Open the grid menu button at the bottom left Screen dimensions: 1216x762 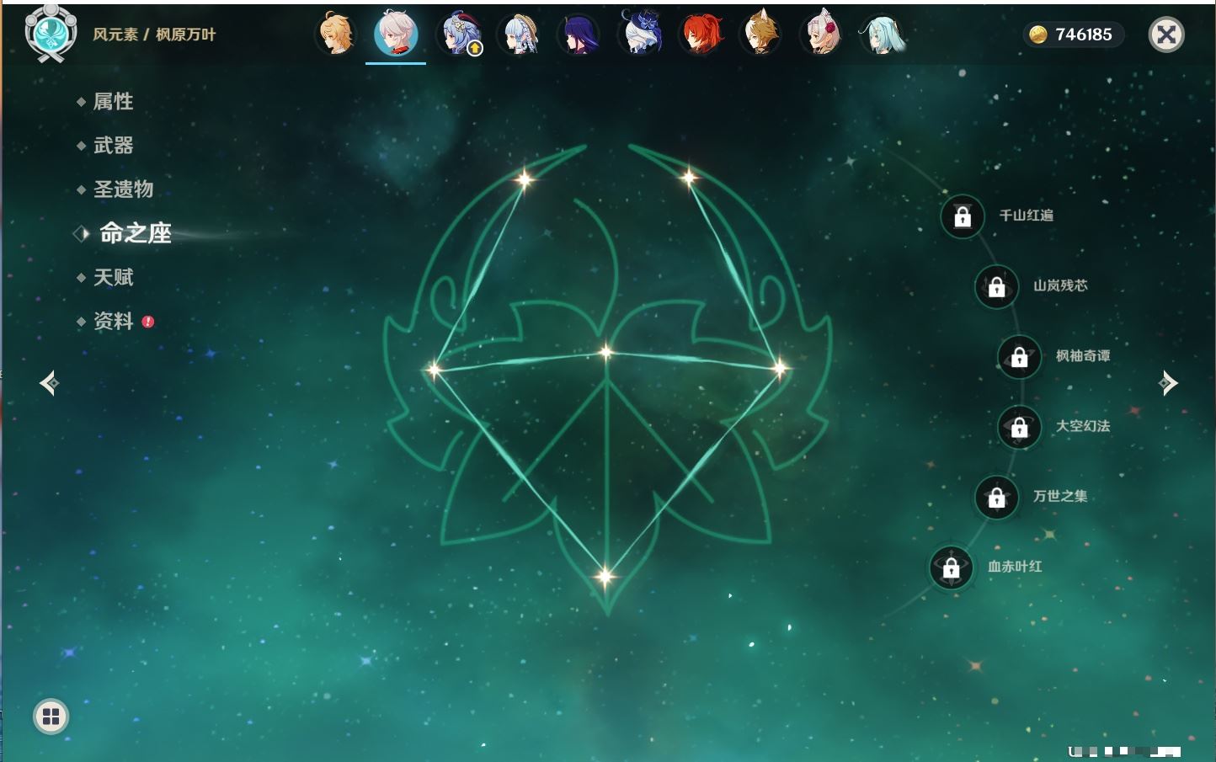(x=51, y=717)
